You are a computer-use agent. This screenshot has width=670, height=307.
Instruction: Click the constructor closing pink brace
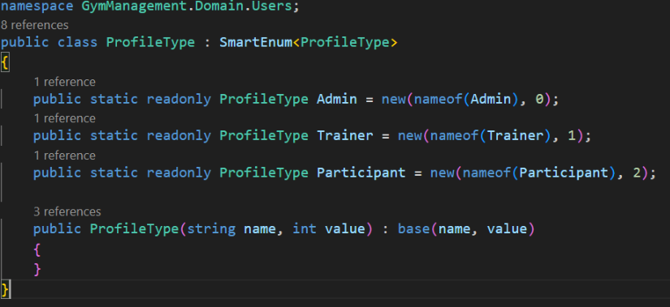(37, 270)
